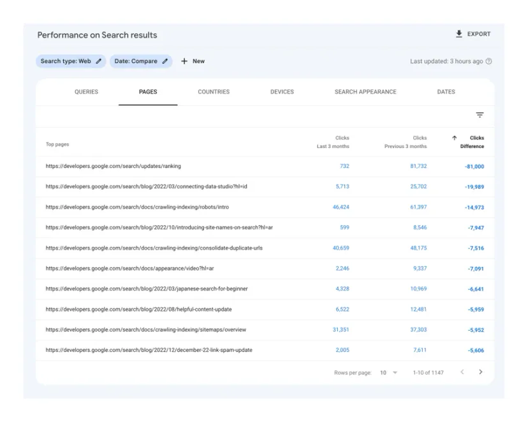Open the Rows per page dropdown
This screenshot has height=422, width=528.
pos(388,373)
